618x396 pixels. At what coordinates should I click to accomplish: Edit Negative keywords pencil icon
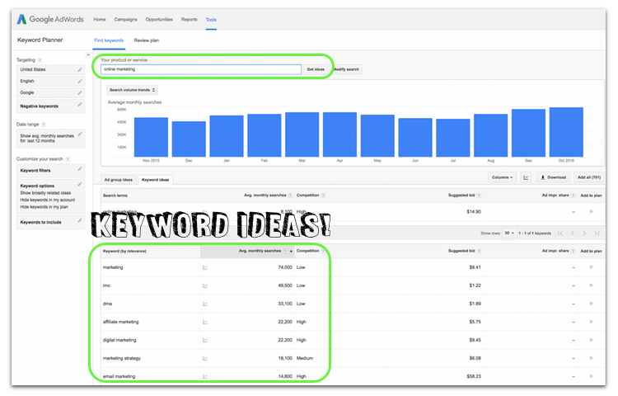(80, 105)
